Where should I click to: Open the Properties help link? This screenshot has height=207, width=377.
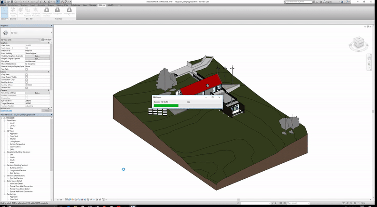point(6,111)
